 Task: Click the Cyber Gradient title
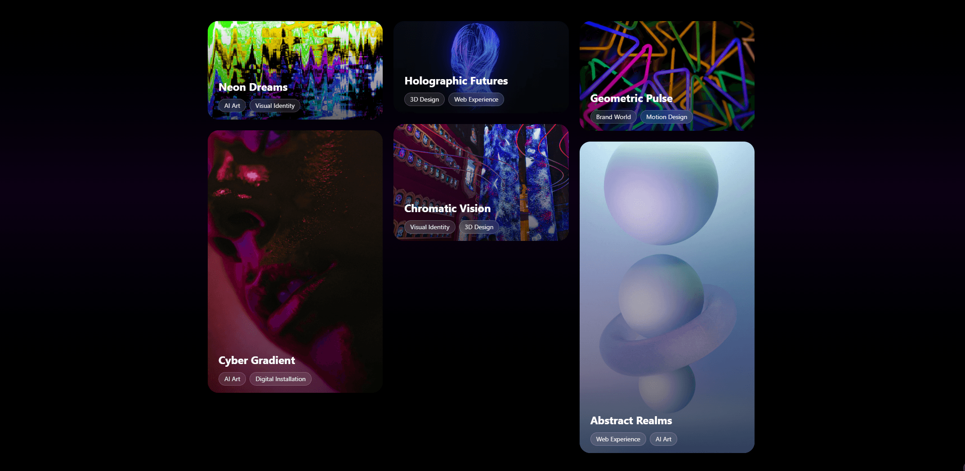click(256, 360)
